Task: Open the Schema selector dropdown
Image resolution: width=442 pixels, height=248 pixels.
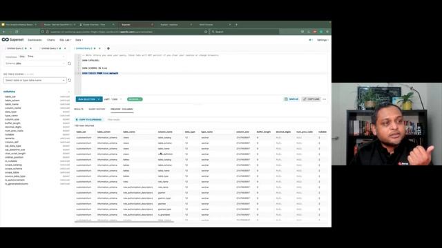Action: click(x=35, y=63)
